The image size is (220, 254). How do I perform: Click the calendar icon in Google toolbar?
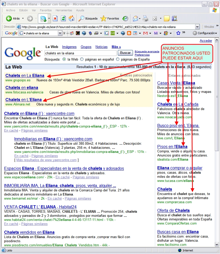(x=135, y=33)
